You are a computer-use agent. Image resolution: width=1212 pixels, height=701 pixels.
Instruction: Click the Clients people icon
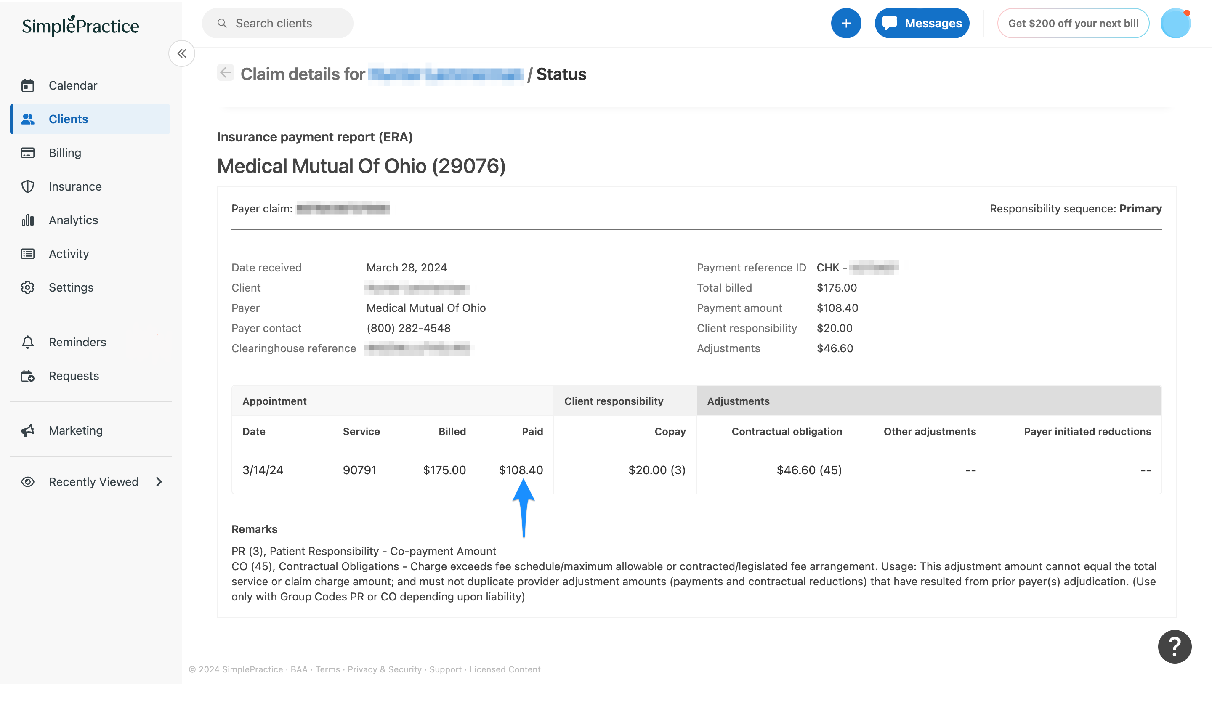[28, 119]
